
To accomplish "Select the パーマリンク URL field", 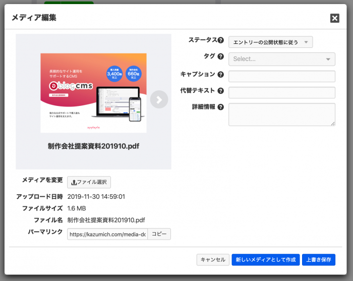I will coord(107,234).
